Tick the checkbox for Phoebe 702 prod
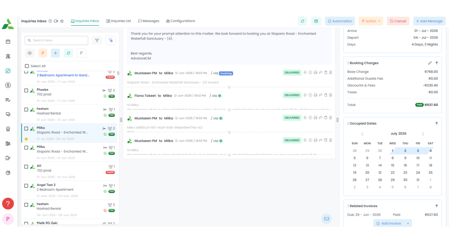Screen dimensions: 449x252 [26, 91]
